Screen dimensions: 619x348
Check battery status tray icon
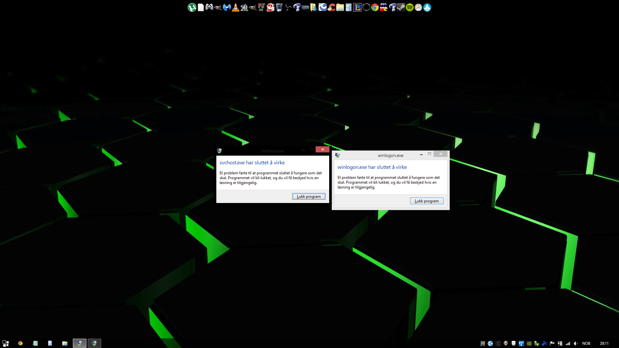tap(560, 343)
